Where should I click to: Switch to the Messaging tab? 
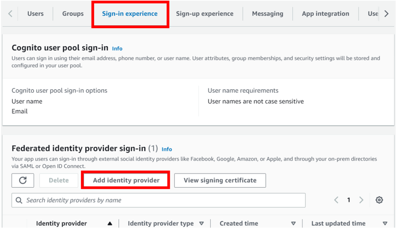coord(268,14)
